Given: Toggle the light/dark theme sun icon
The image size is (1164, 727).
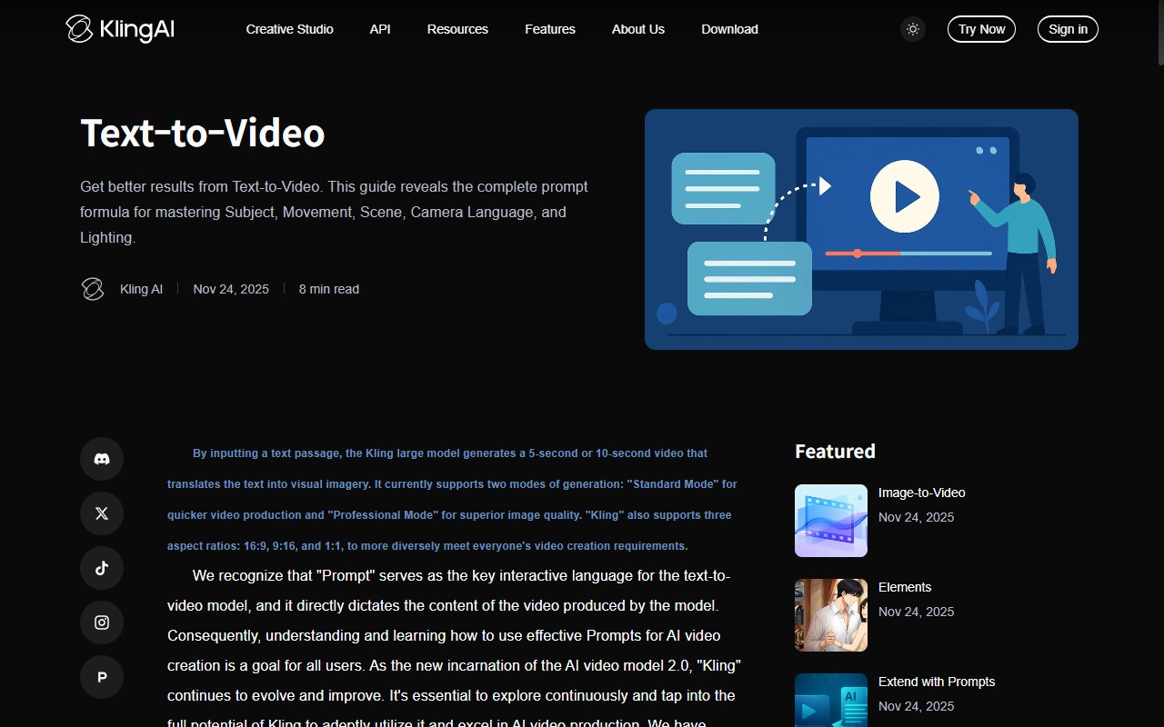Looking at the screenshot, I should (x=913, y=29).
